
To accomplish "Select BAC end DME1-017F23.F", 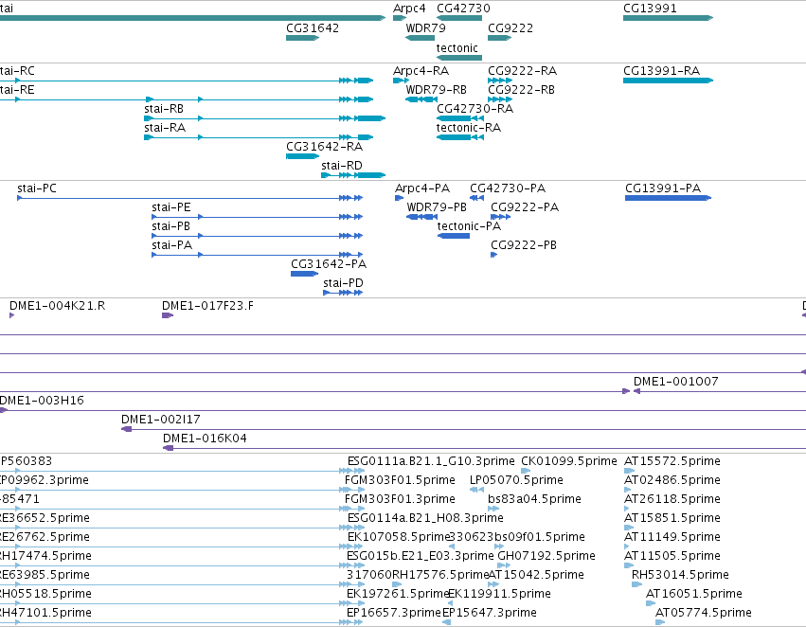I will pos(168,315).
